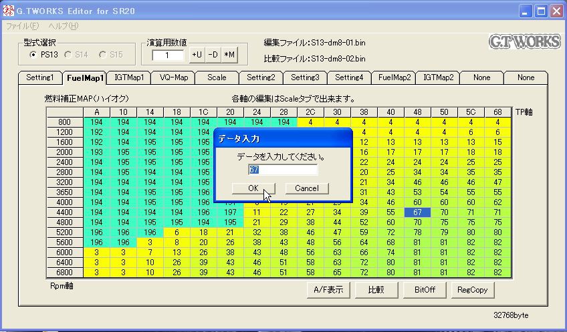This screenshot has width=567, height=332.
Task: Click the 800 rpm row header
Action: pos(65,122)
